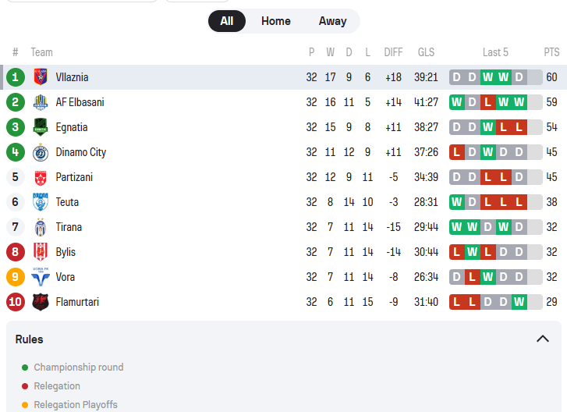Click the Vora team logo
The height and width of the screenshot is (412, 567).
click(41, 277)
